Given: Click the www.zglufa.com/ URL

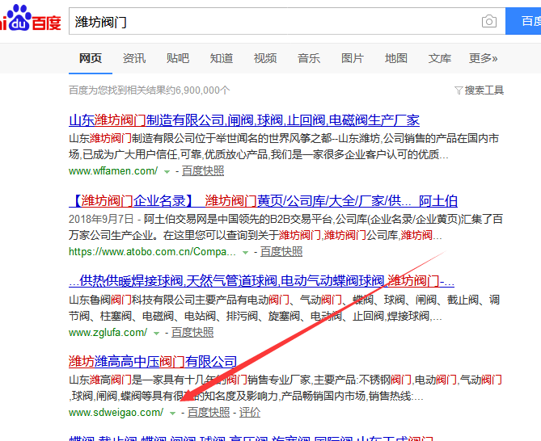Looking at the screenshot, I should 108,333.
